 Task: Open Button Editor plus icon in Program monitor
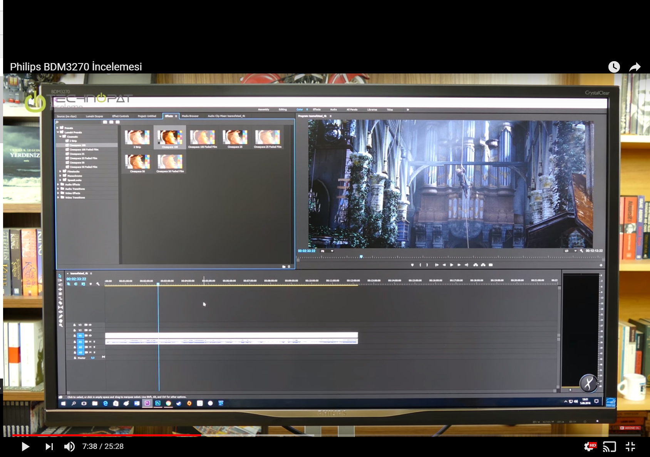(x=601, y=265)
